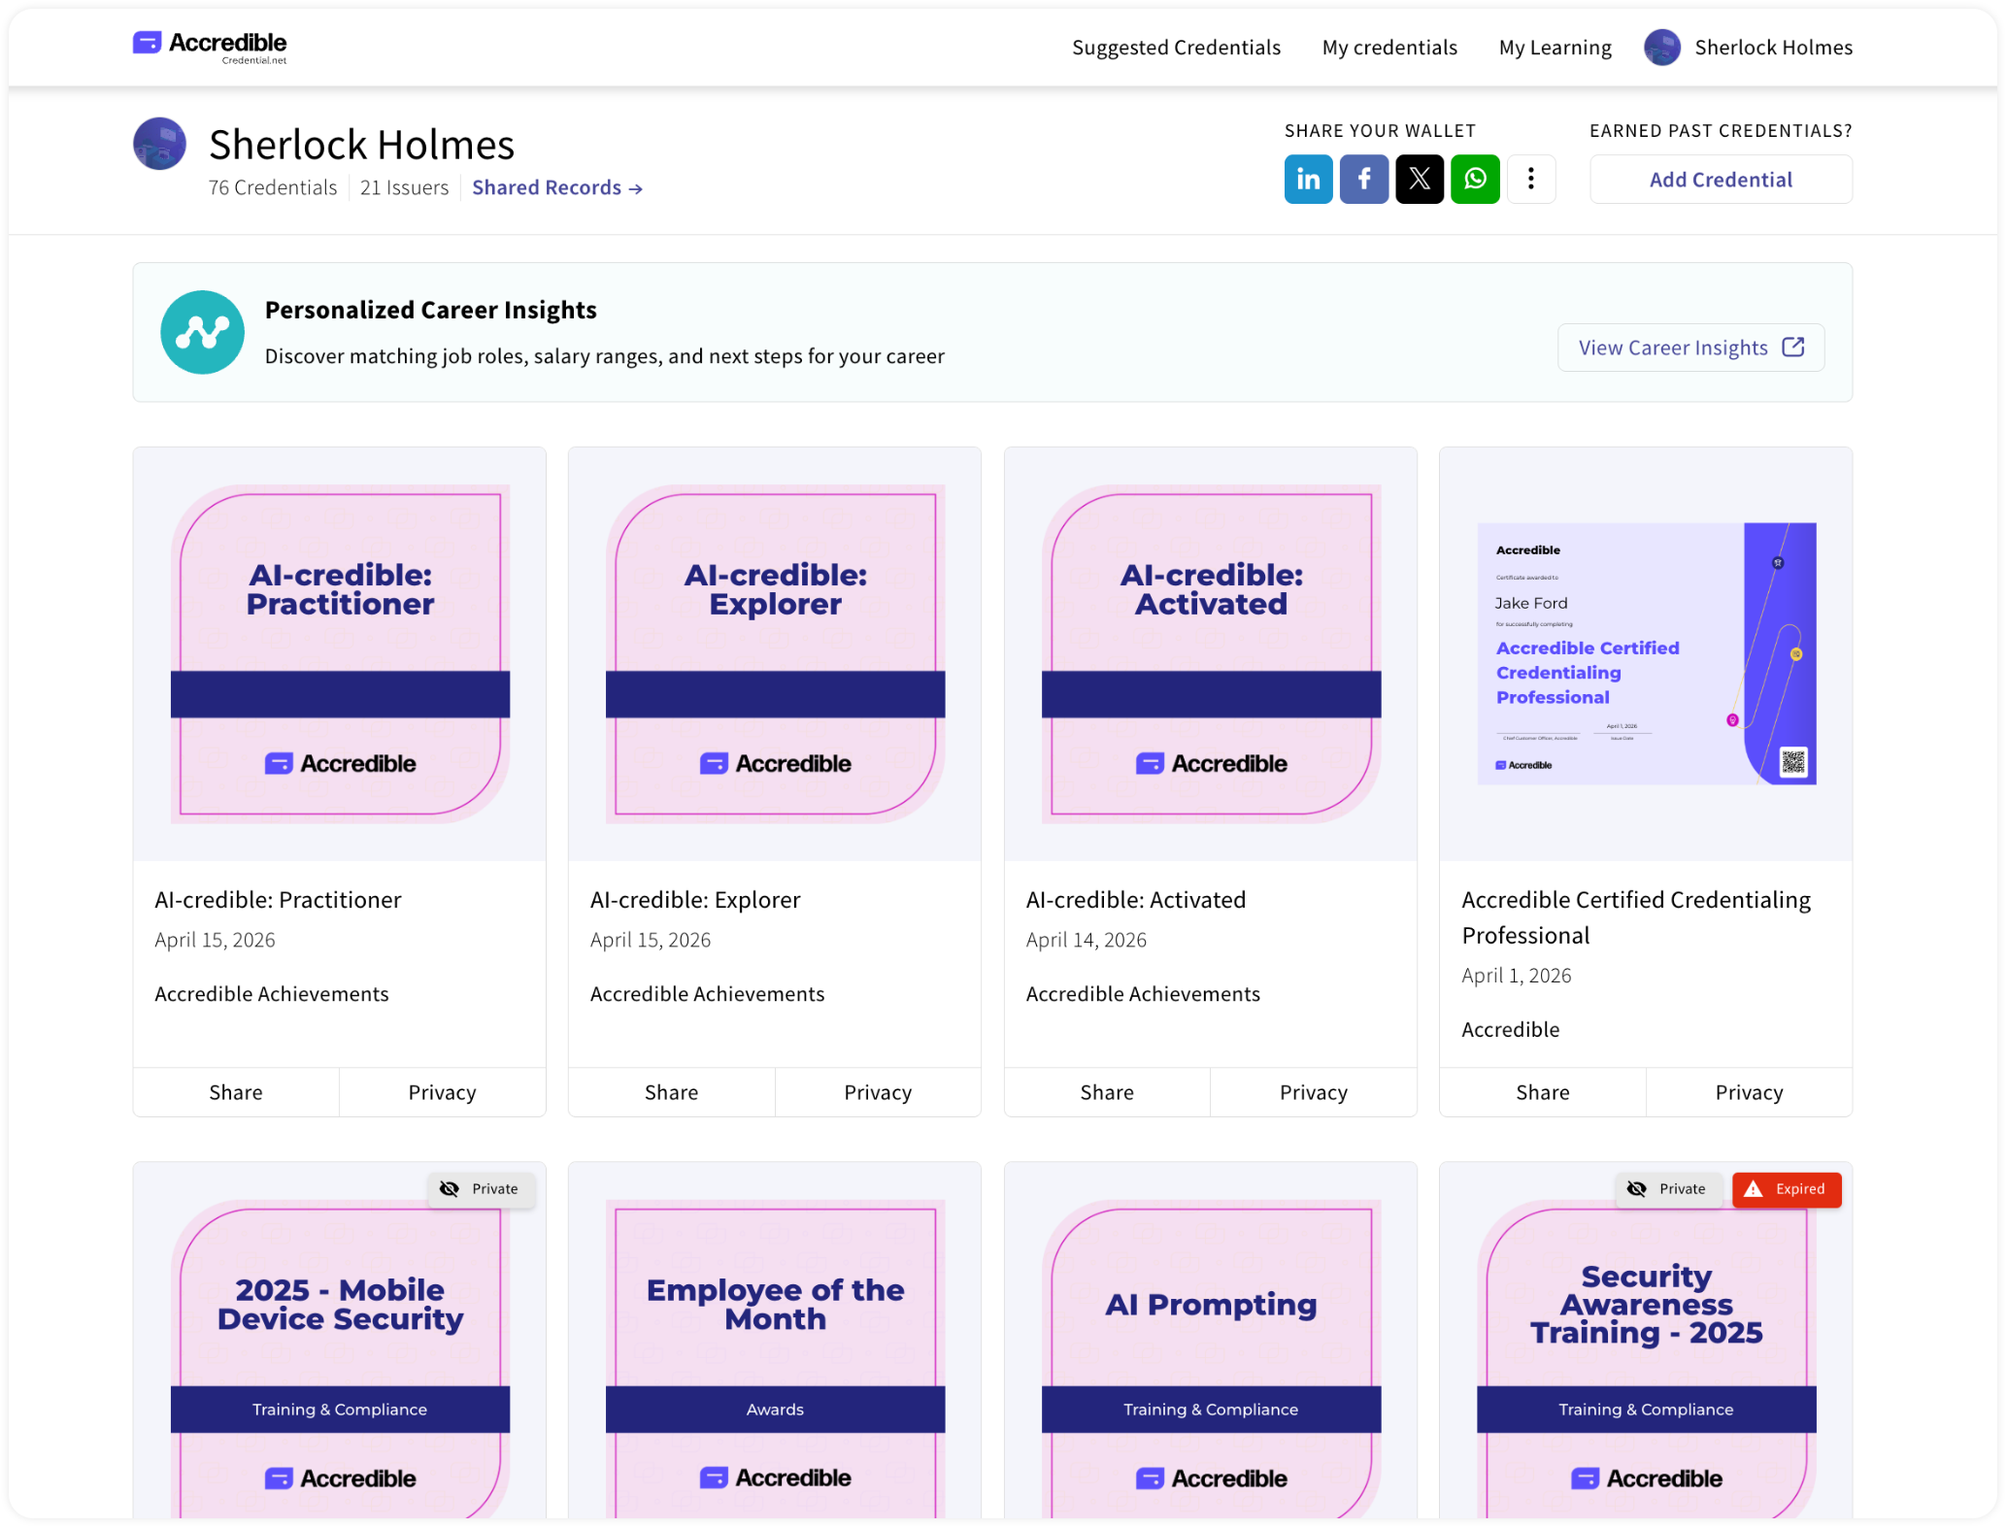Screen dimensions: 2007x1528
Task: Open AI-credible: Practitioner badge image
Action: (x=340, y=654)
